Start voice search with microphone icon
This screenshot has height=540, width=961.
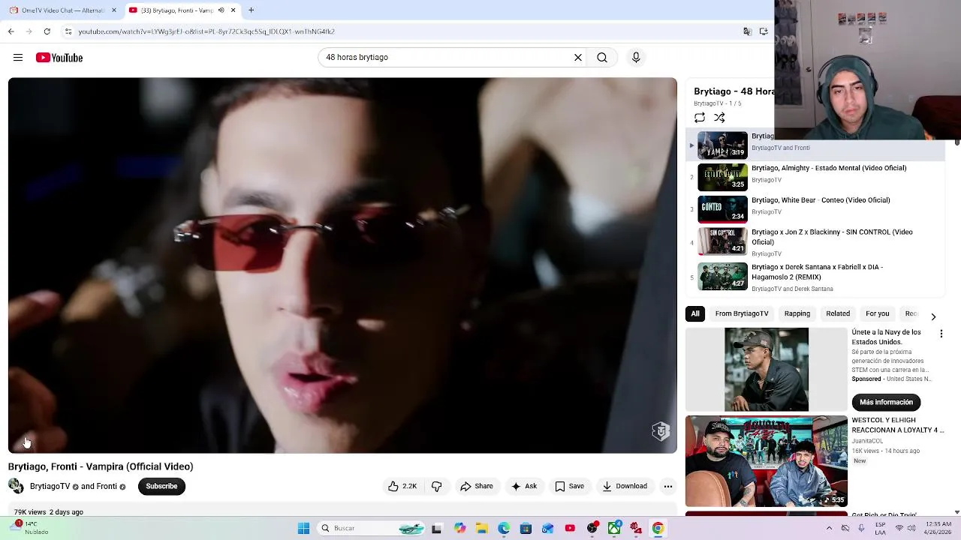click(x=636, y=58)
